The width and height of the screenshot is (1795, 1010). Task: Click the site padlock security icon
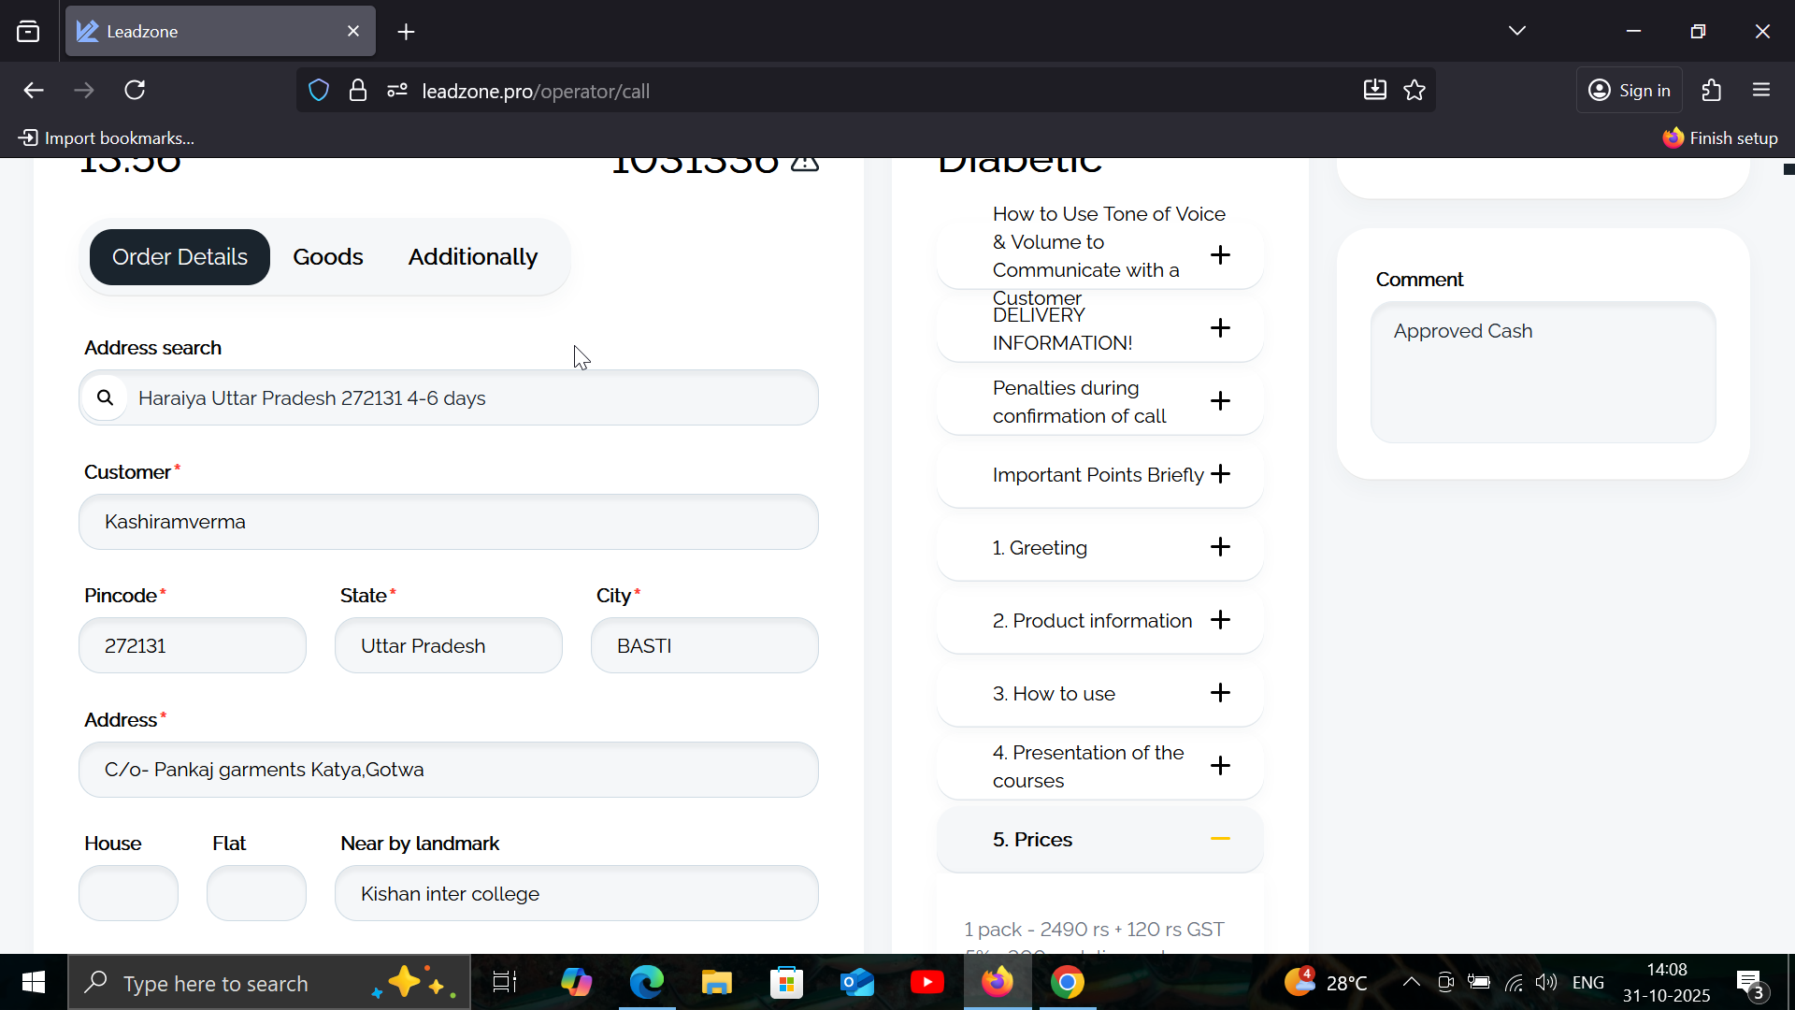357,91
